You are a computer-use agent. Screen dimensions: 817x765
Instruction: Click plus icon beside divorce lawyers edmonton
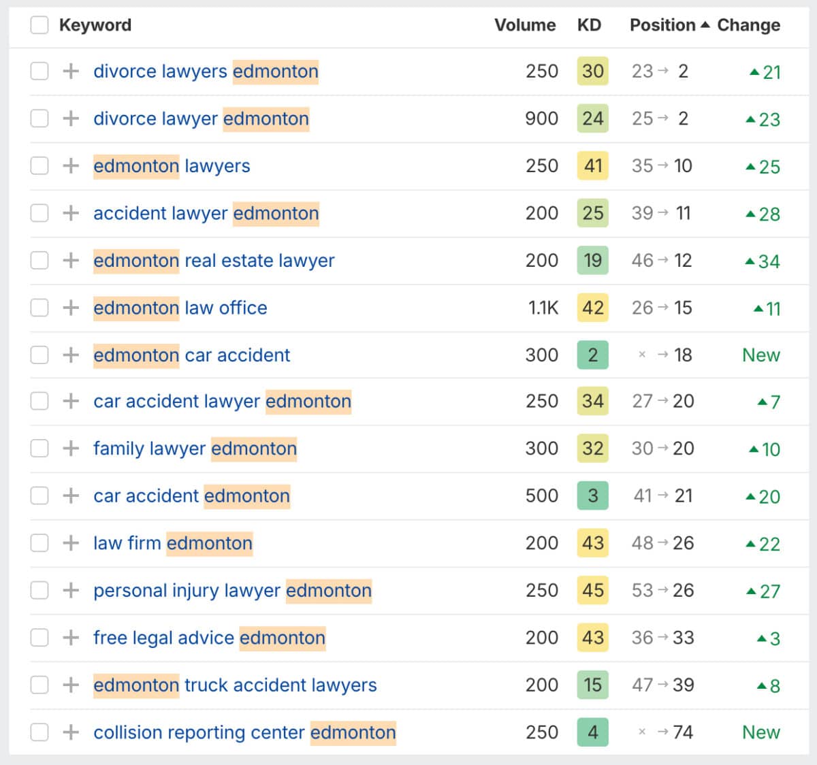coord(71,71)
